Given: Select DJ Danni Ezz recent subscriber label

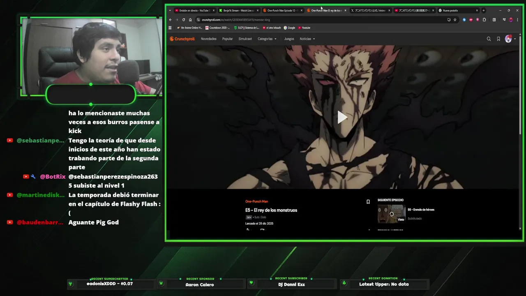Looking at the screenshot, I should point(291,284).
